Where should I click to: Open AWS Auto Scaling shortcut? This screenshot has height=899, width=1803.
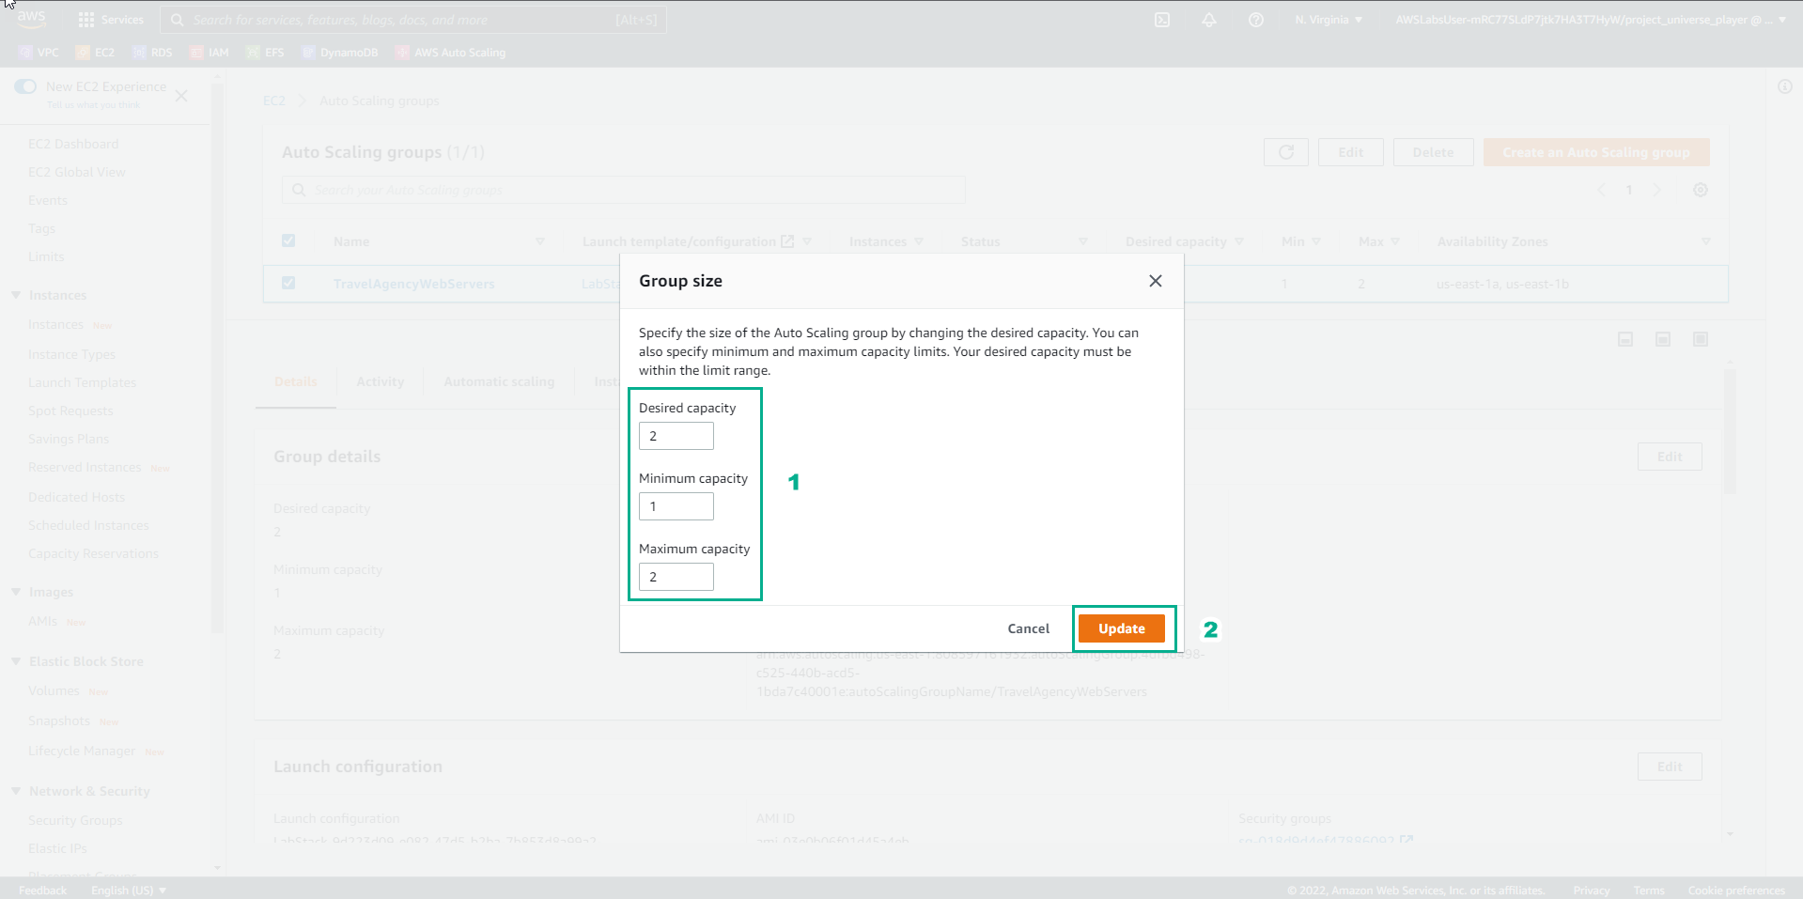click(x=450, y=53)
